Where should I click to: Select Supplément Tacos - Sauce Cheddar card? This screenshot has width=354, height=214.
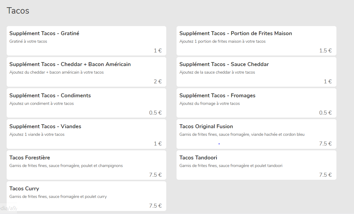click(256, 72)
